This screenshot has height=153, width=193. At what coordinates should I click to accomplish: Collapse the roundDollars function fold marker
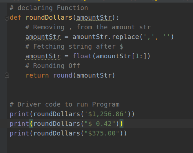(x=7, y=18)
